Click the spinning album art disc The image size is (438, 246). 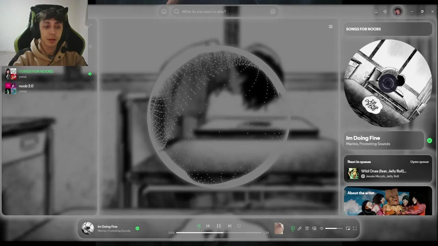pos(388,83)
